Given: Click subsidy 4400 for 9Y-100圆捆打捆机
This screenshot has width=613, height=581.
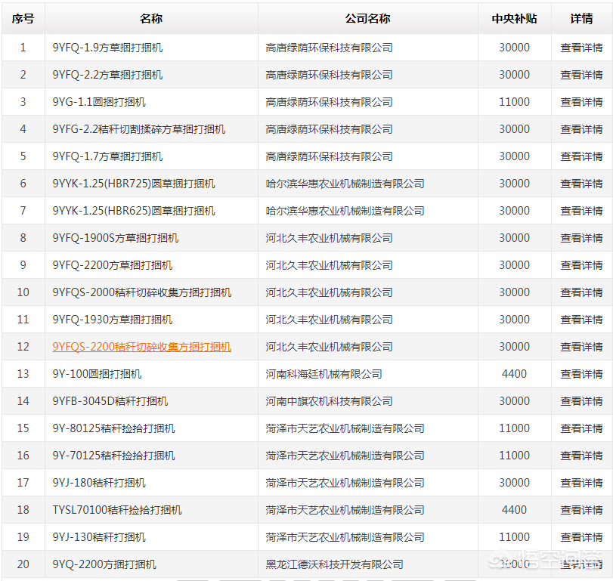Looking at the screenshot, I should point(514,374).
